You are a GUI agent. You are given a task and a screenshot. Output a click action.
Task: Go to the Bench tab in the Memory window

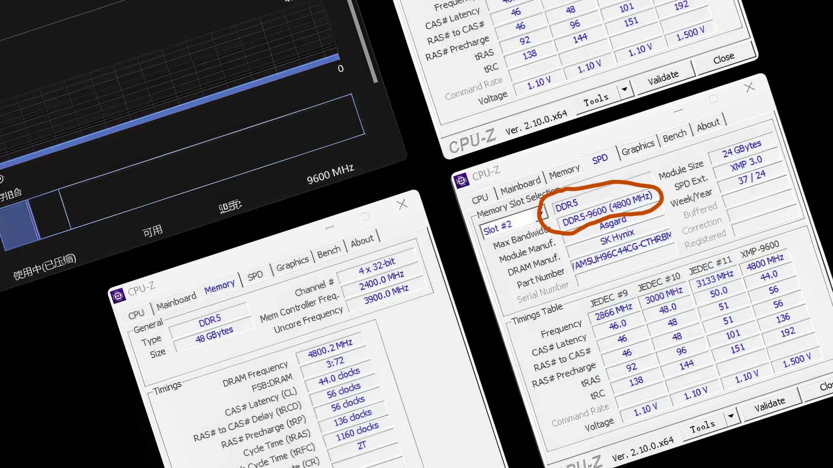(x=329, y=252)
